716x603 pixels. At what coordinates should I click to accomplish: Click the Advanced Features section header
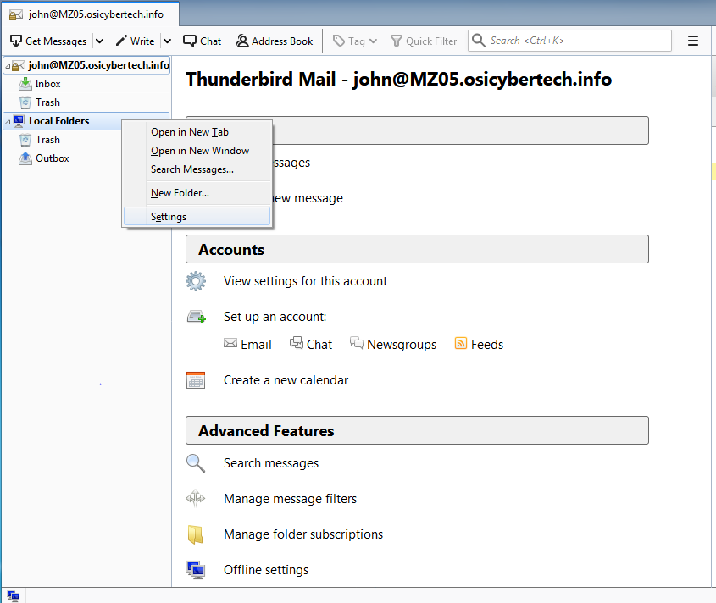(x=417, y=430)
